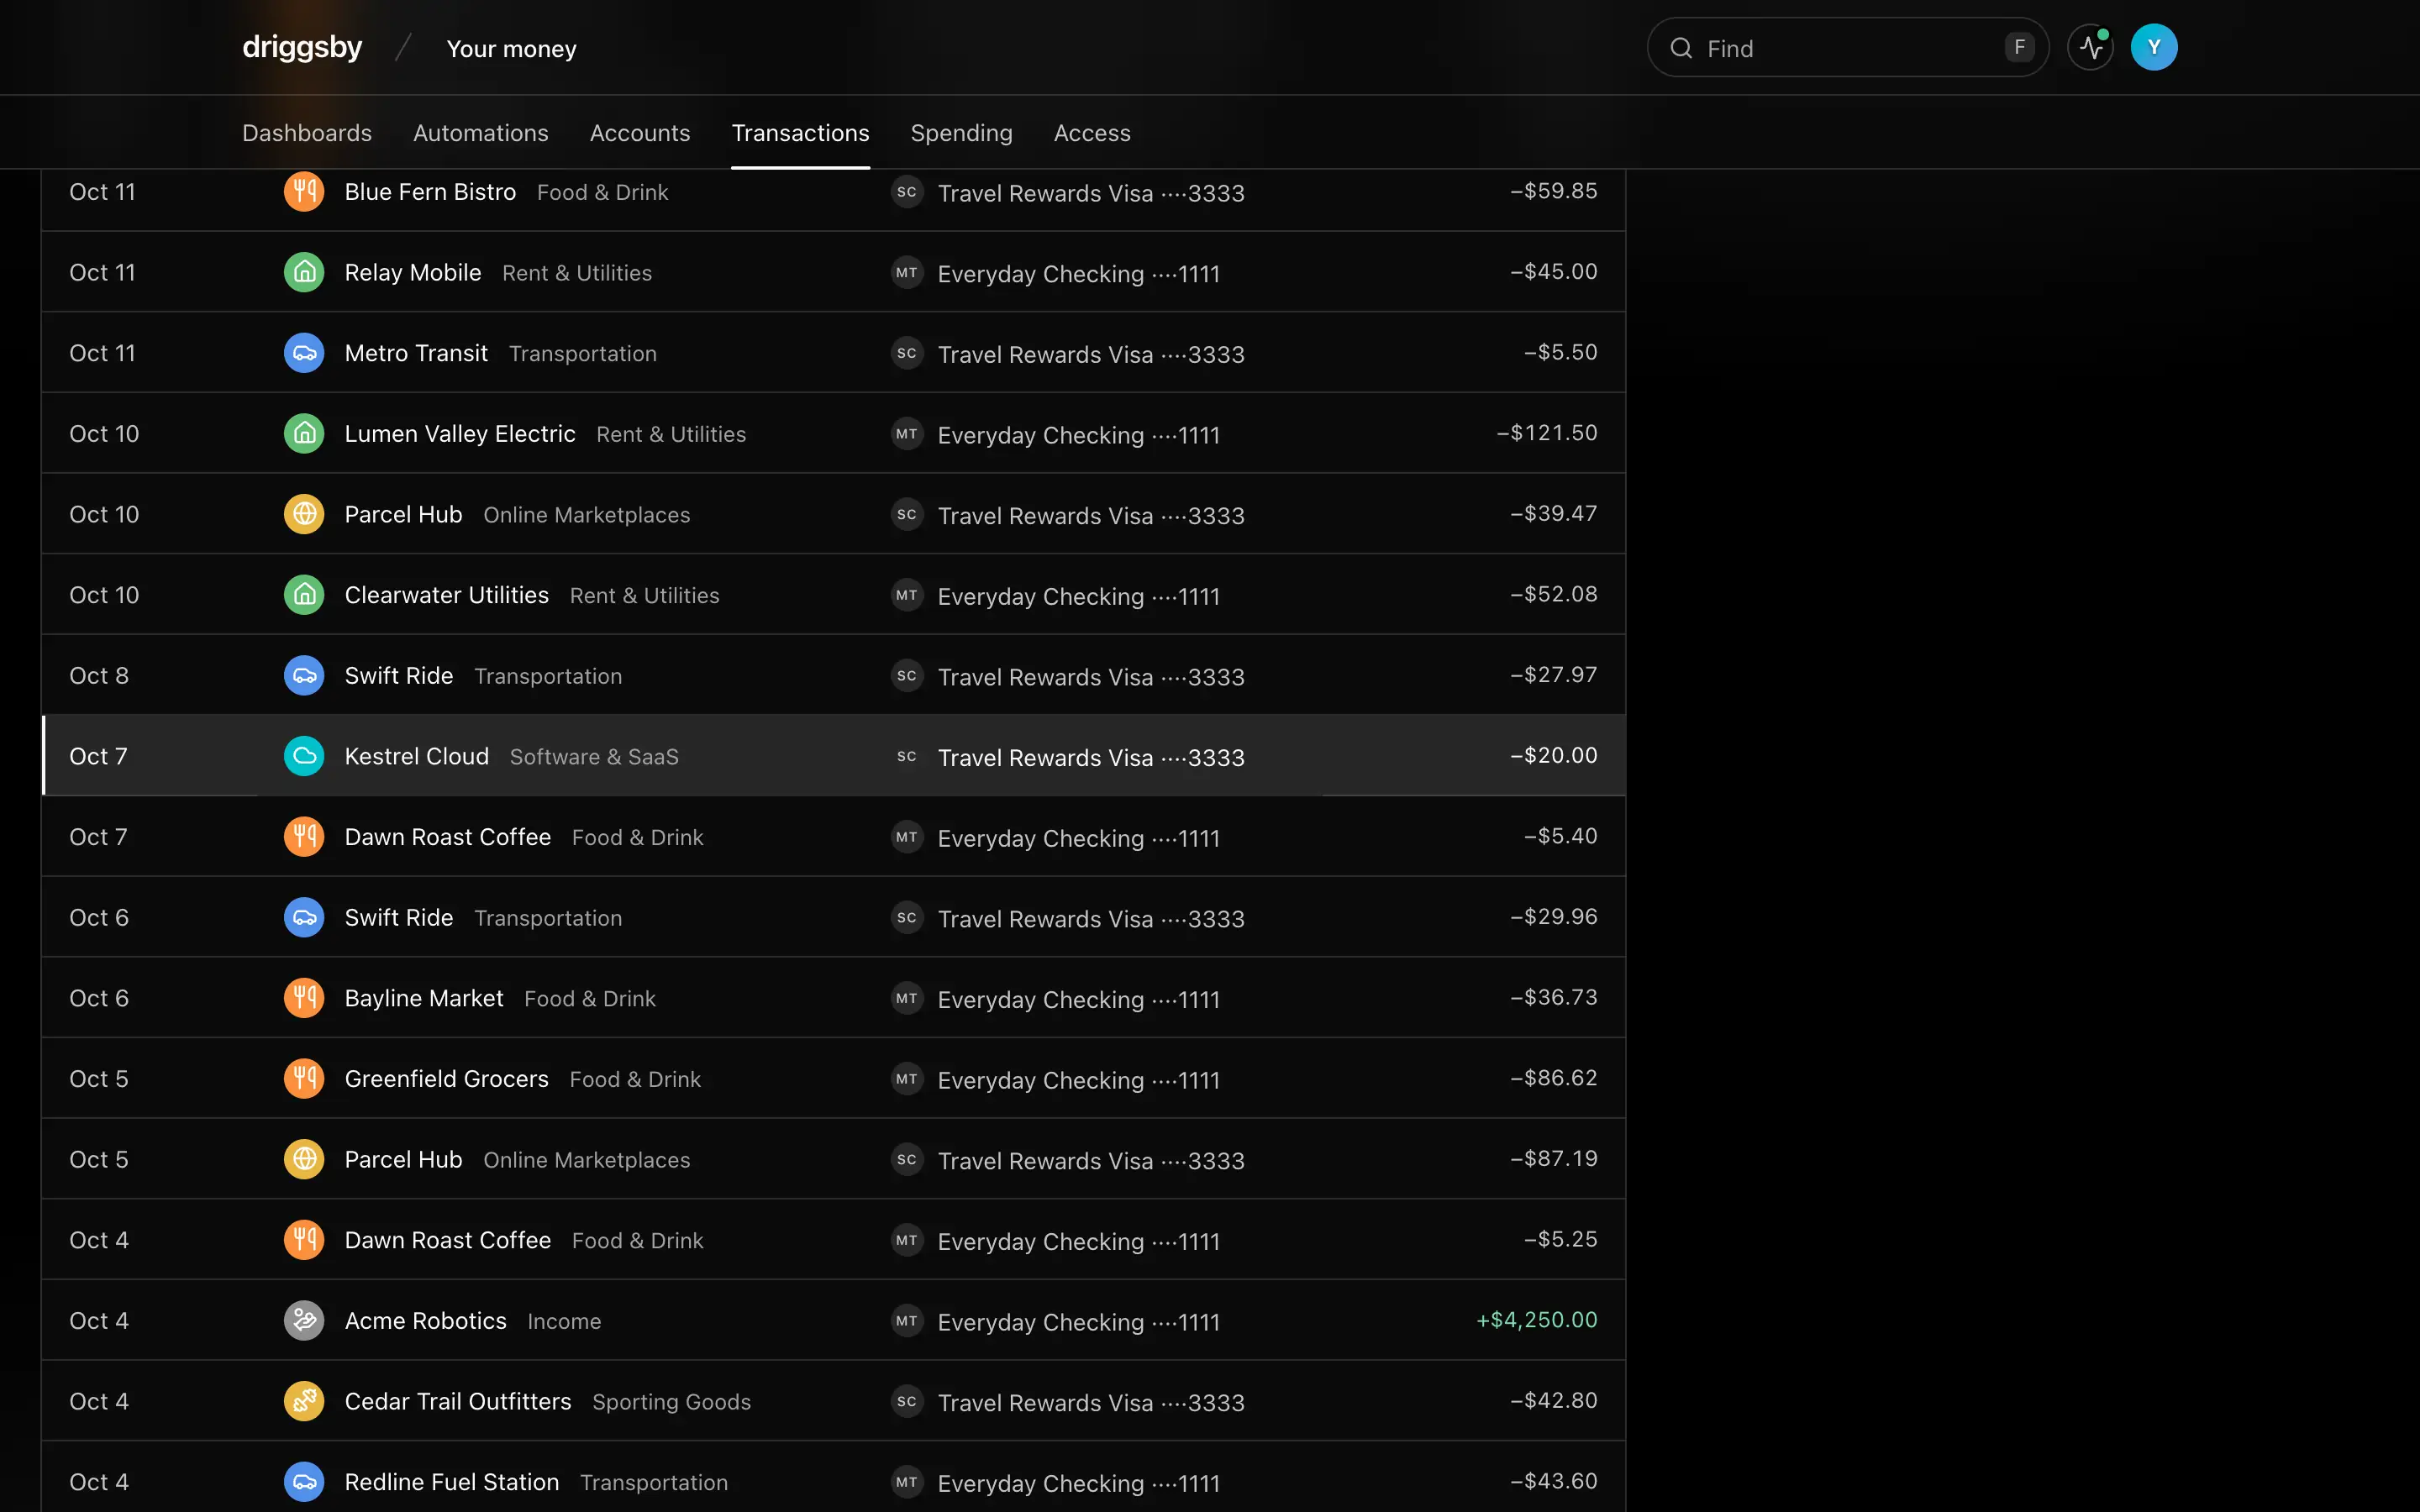The width and height of the screenshot is (2420, 1512).
Task: Click the income icon next to Acme Robotics
Action: tap(304, 1320)
